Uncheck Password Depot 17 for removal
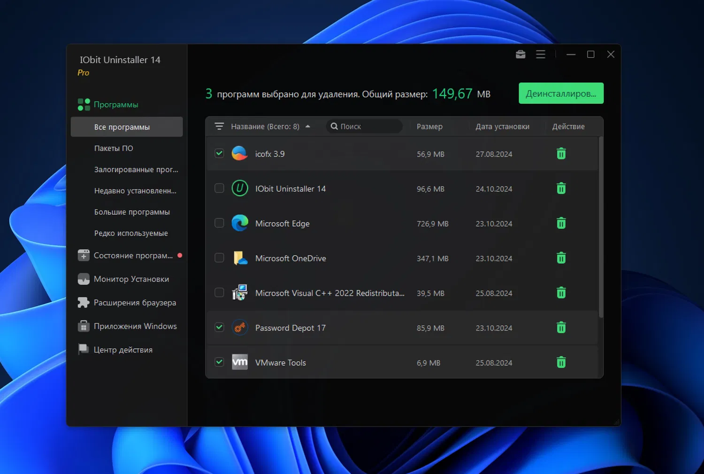Screen dimensions: 704x474 (219, 327)
